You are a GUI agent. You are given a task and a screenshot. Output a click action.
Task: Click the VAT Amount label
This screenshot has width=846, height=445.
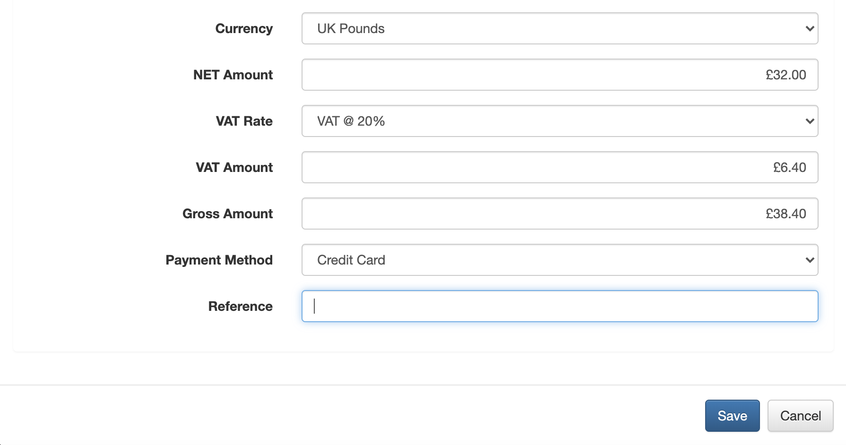[234, 167]
